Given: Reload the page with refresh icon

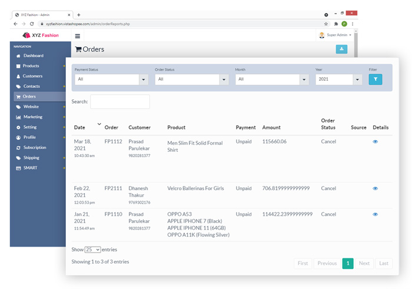Looking at the screenshot, I should point(32,24).
